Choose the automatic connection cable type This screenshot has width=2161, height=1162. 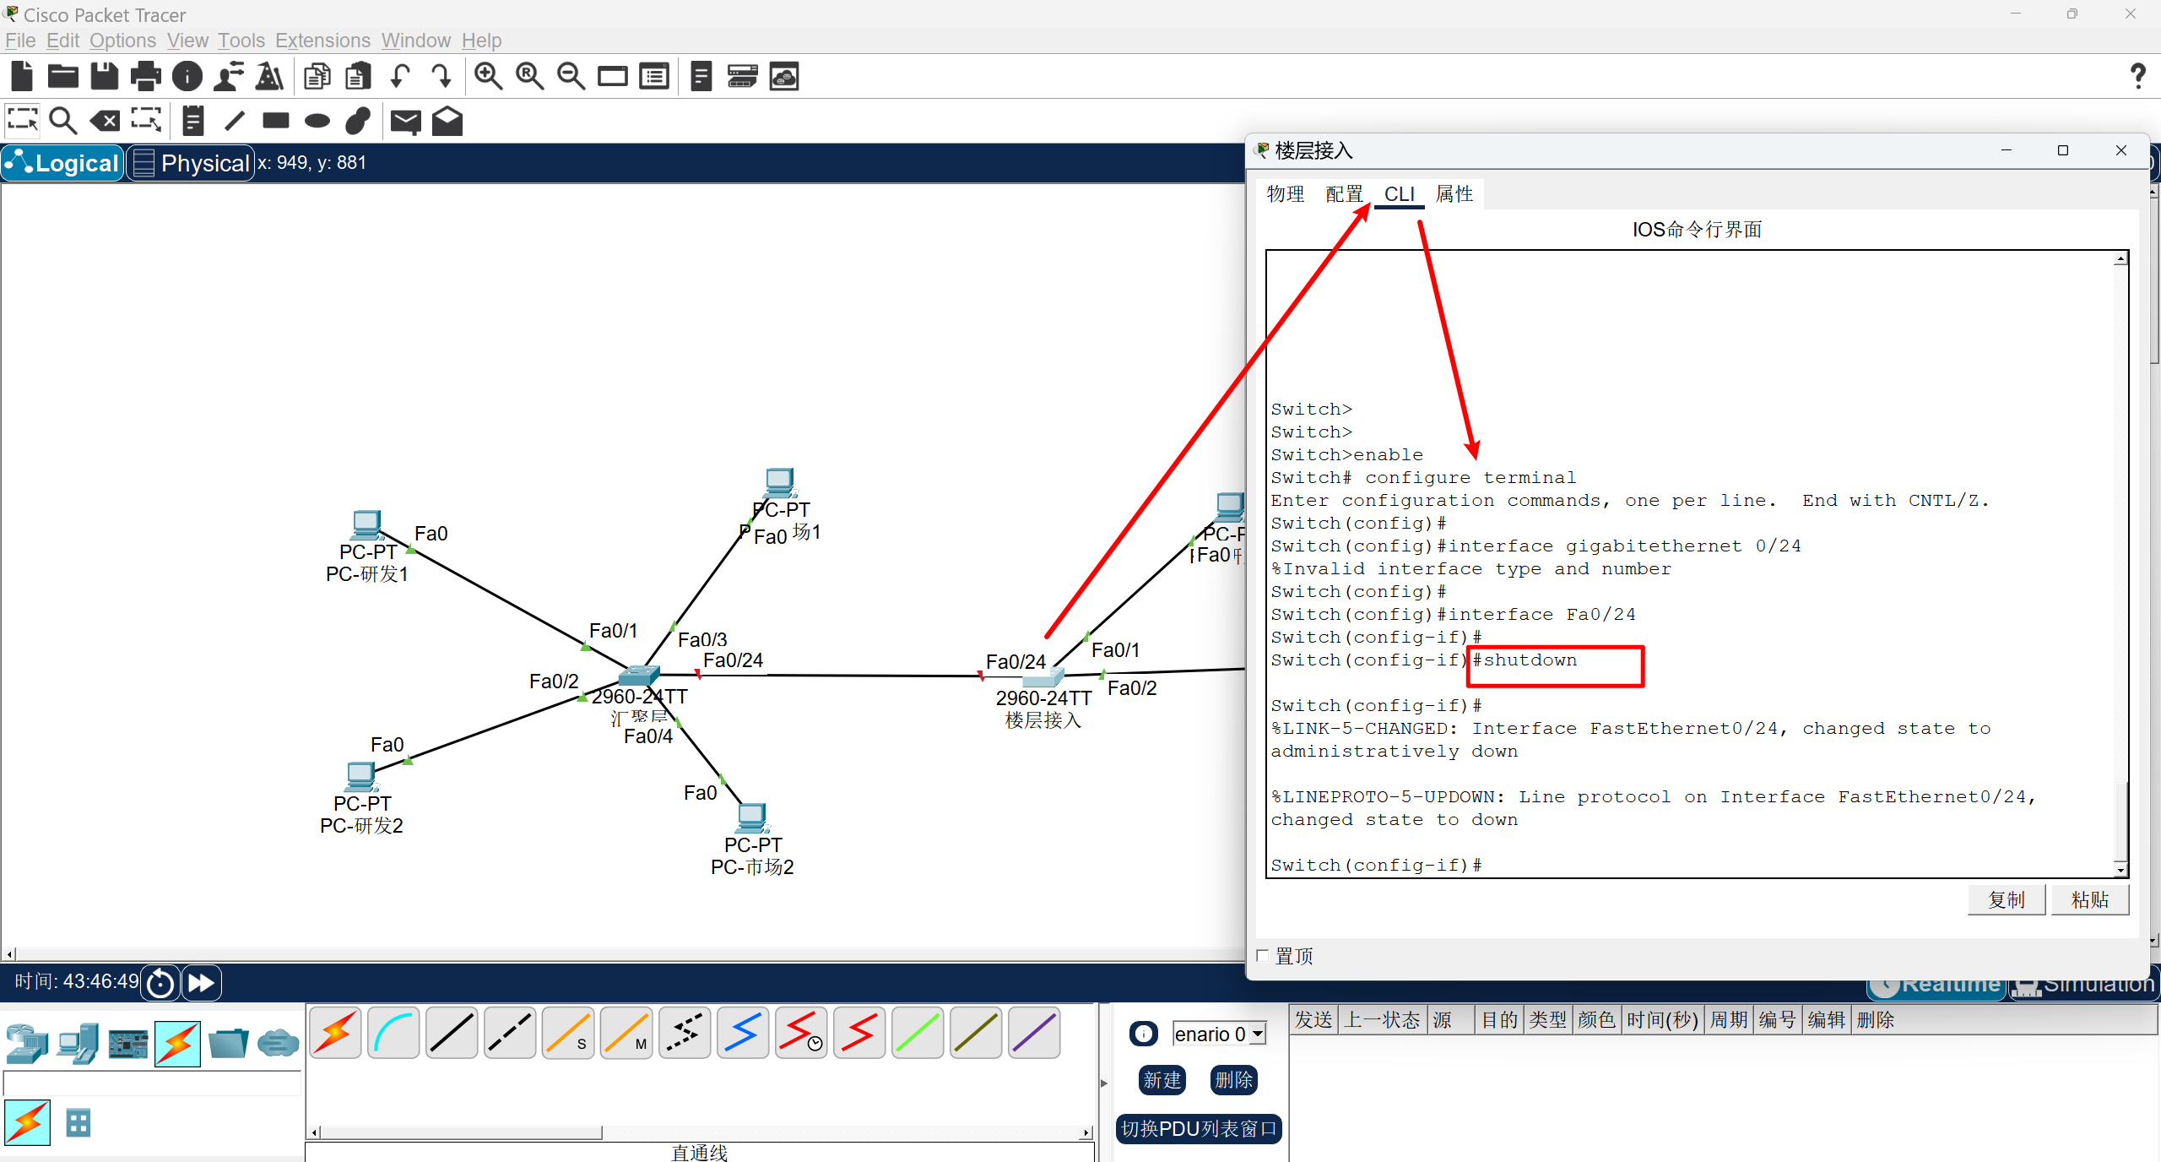click(x=335, y=1032)
